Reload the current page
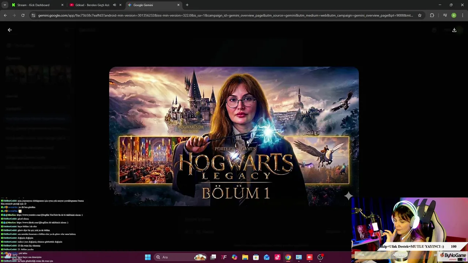This screenshot has height=263, width=468. 23,15
